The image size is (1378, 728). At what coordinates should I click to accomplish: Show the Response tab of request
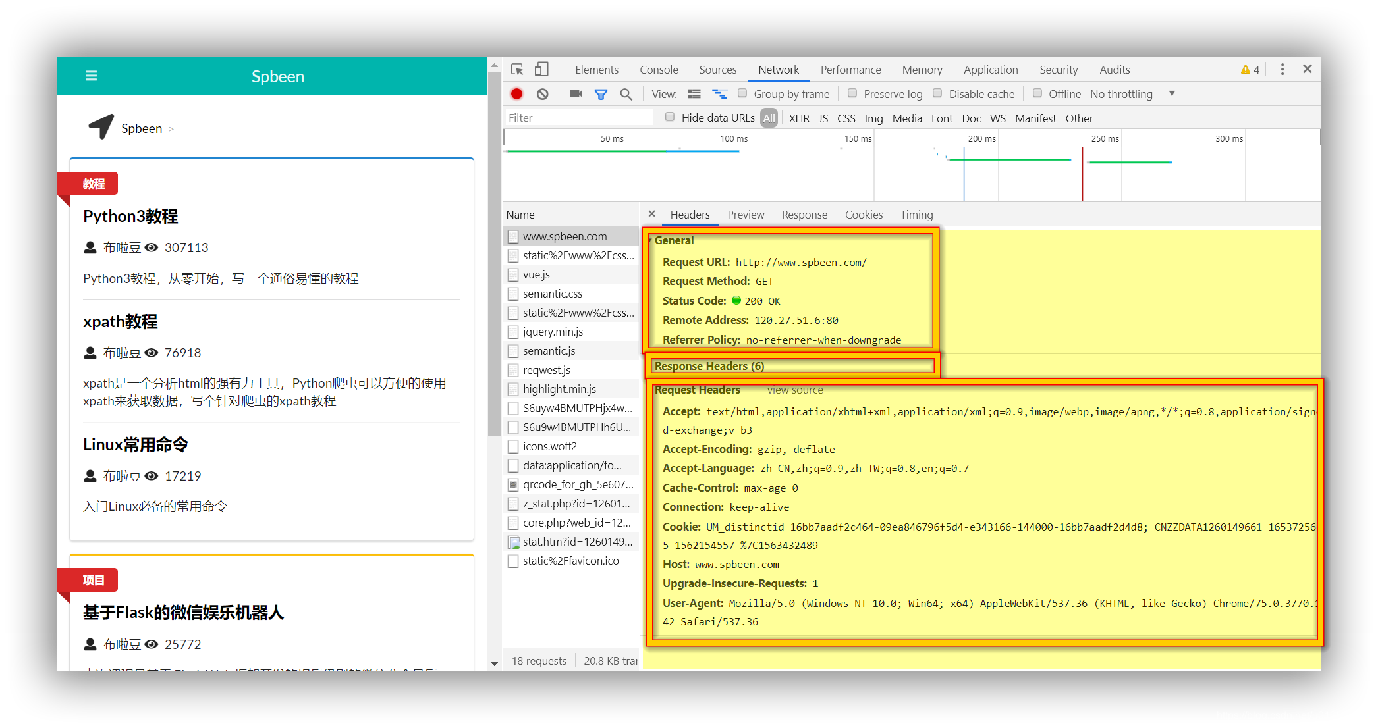[804, 215]
